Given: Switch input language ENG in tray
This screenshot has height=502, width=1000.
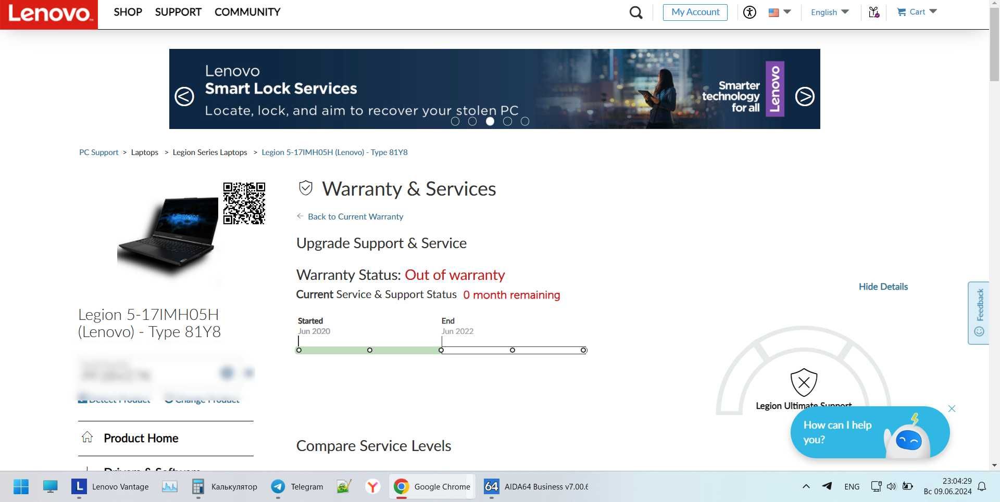Looking at the screenshot, I should click(x=852, y=487).
